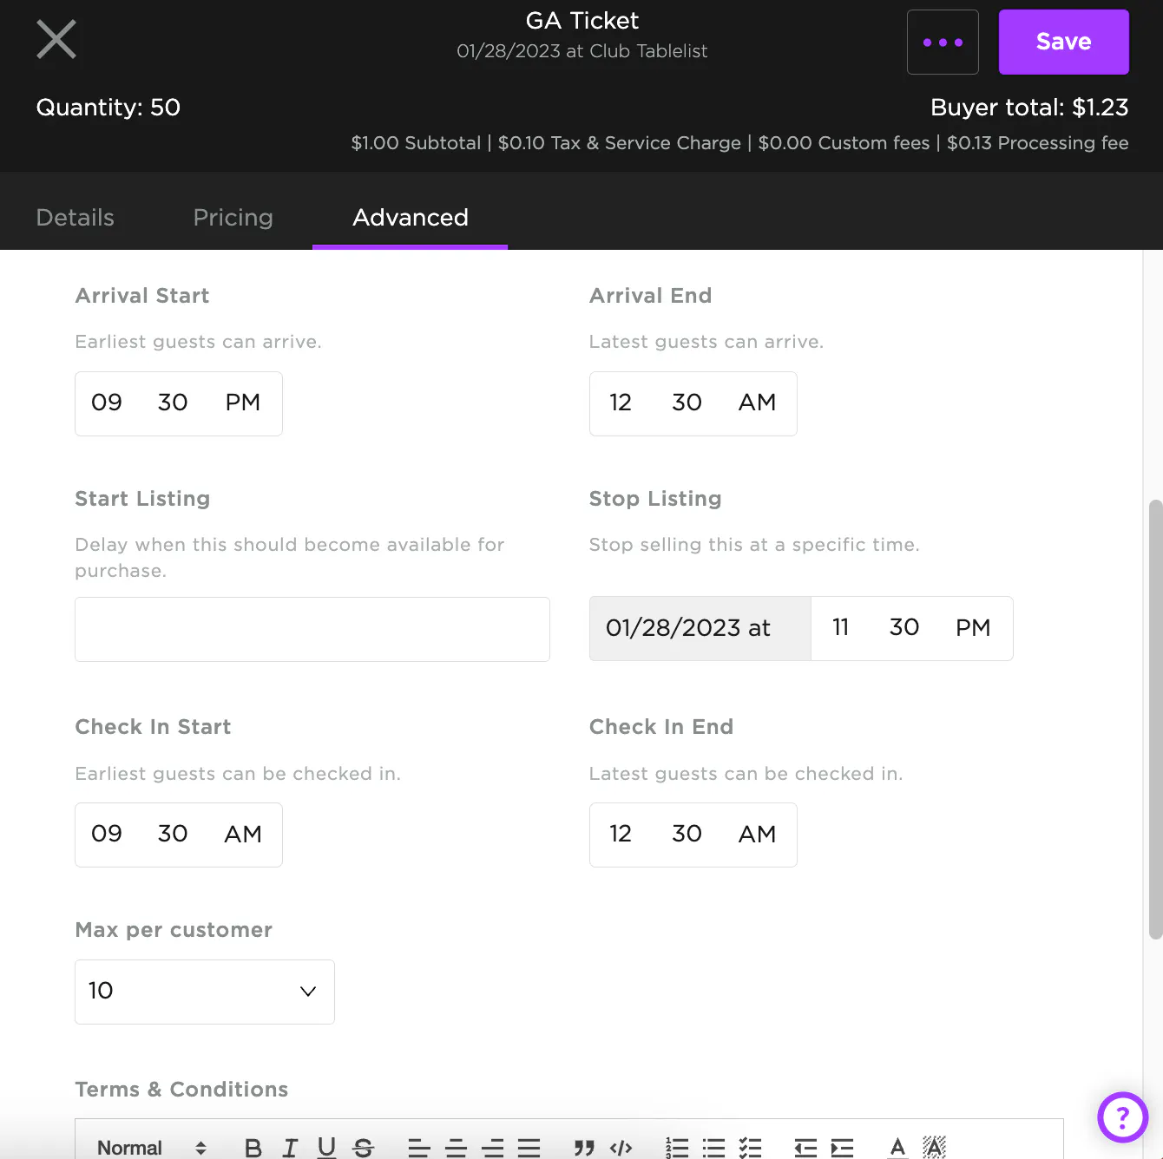The height and width of the screenshot is (1159, 1163).
Task: Click the Save button
Action: pyautogui.click(x=1063, y=43)
